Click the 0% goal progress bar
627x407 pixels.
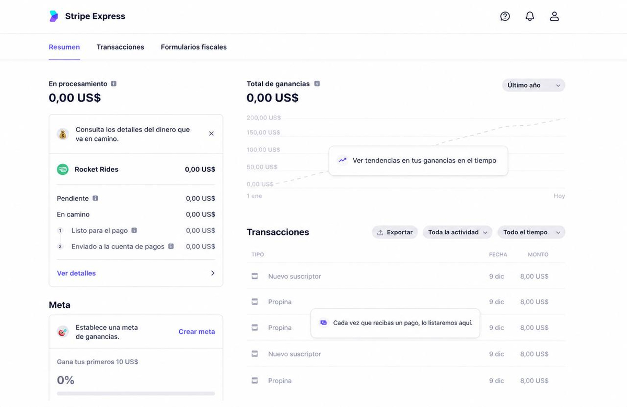(x=136, y=393)
